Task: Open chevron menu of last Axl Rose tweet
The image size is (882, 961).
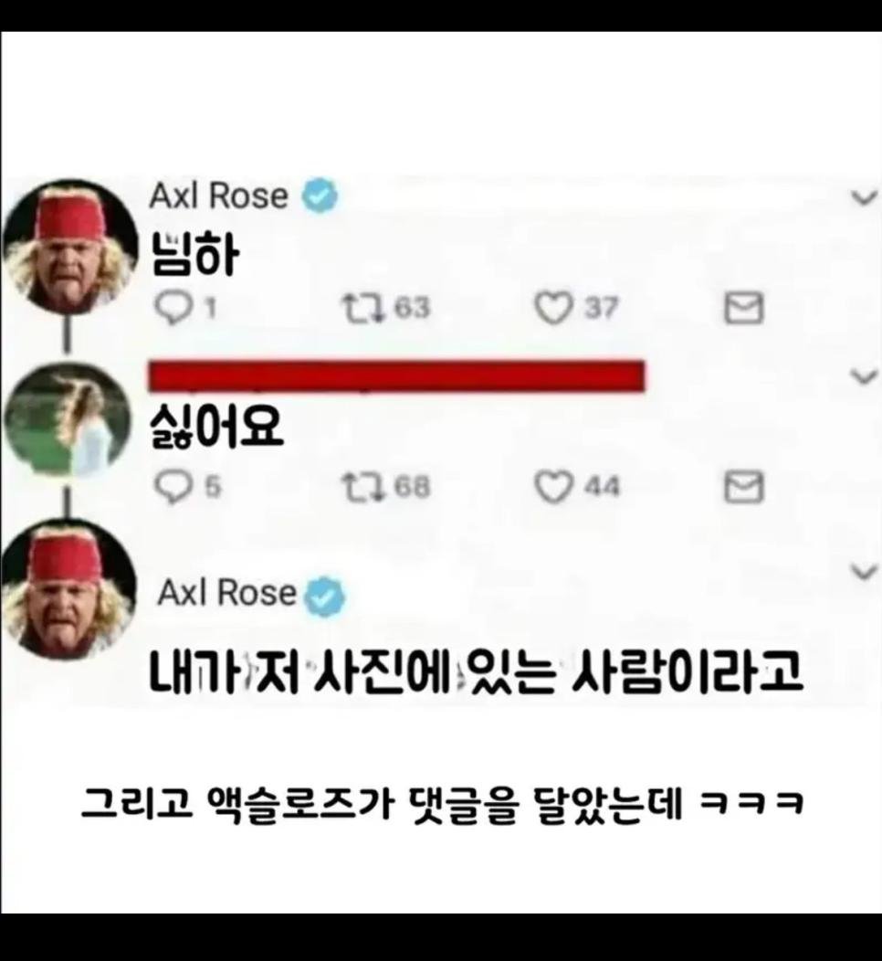Action: click(865, 572)
